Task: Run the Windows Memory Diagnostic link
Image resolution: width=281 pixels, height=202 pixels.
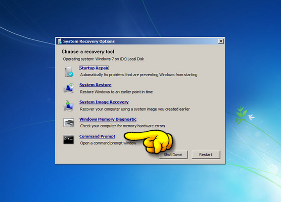Action: 108,119
